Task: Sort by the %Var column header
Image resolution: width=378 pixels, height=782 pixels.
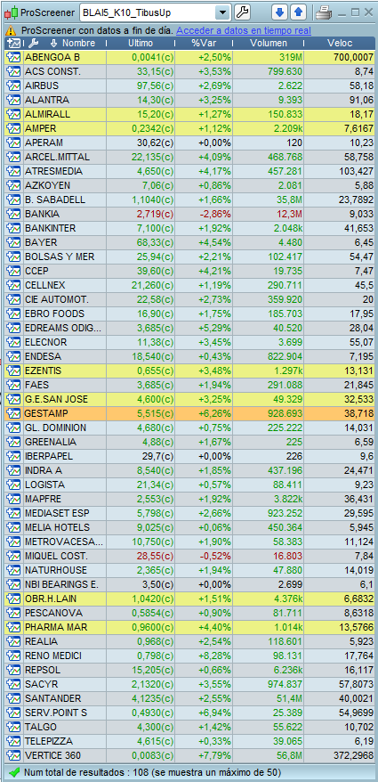Action: pos(204,43)
